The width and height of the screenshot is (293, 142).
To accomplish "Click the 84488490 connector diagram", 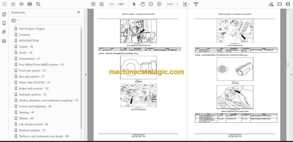I will 138,68.
